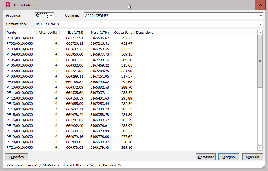Click the Est (UTM) column header
This screenshot has width=268, height=171.
pyautogui.click(x=72, y=33)
